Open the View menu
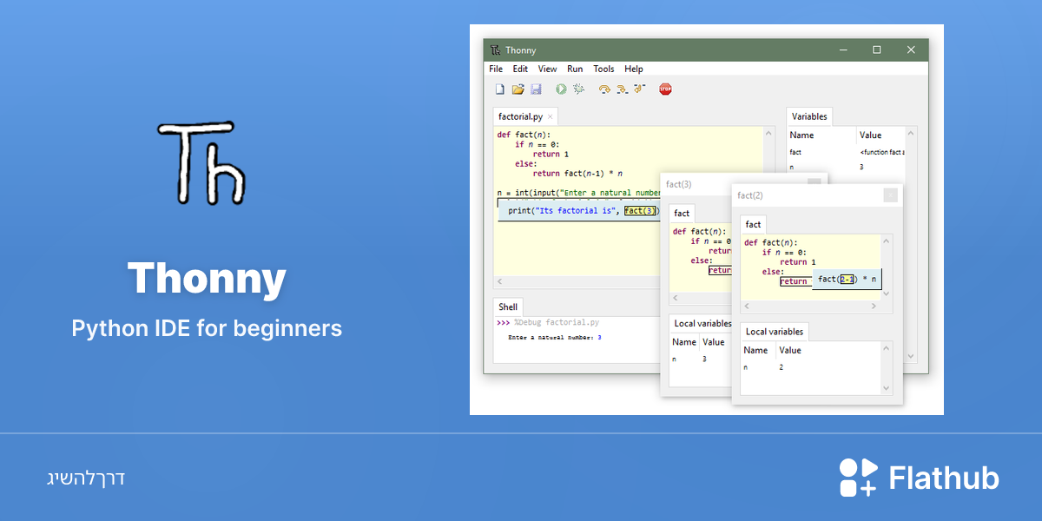This screenshot has height=521, width=1042. [547, 69]
